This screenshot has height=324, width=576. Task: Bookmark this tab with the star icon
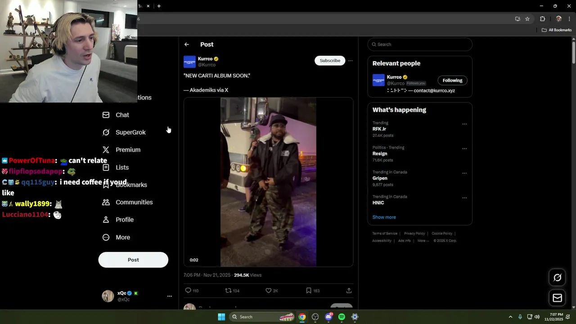527,19
